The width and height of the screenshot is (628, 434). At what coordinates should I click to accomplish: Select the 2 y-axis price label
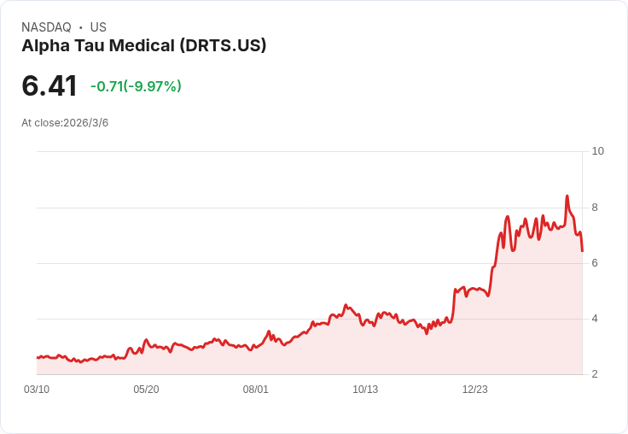coord(595,374)
